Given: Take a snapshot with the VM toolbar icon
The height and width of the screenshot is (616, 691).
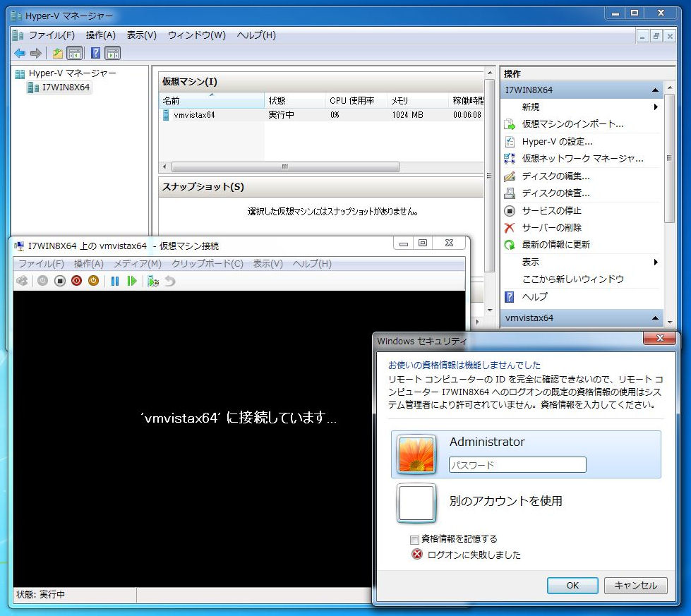Looking at the screenshot, I should (x=153, y=281).
